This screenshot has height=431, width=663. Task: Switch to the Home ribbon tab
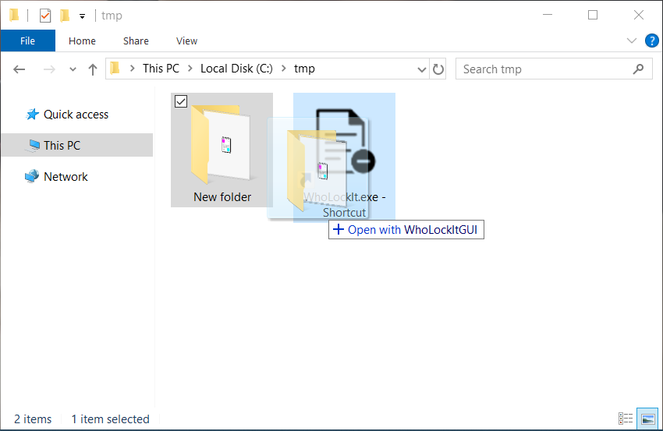click(x=82, y=41)
